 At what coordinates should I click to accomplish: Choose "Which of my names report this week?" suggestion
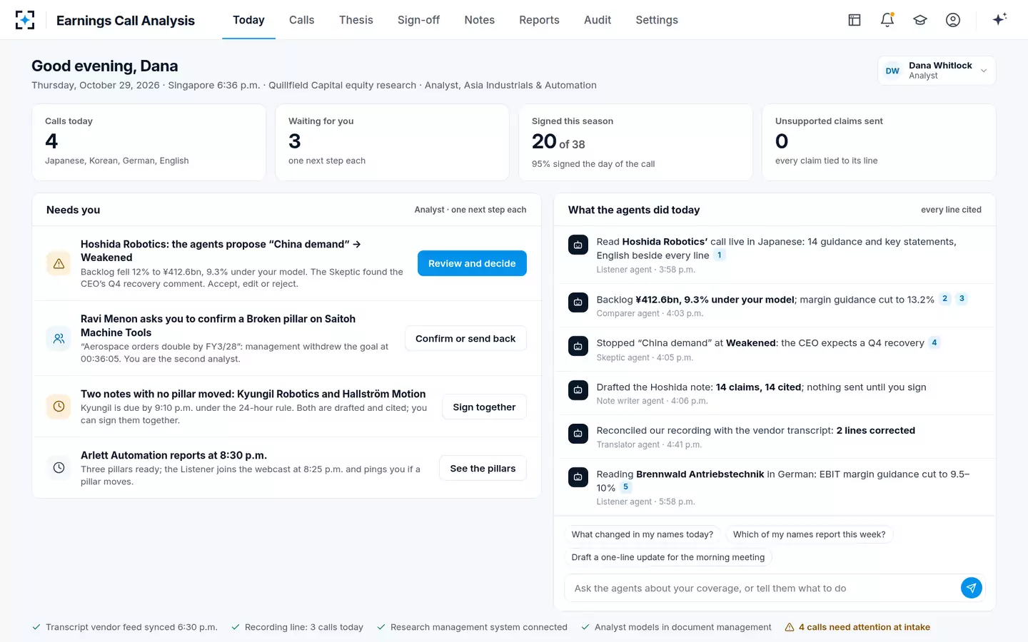809,534
